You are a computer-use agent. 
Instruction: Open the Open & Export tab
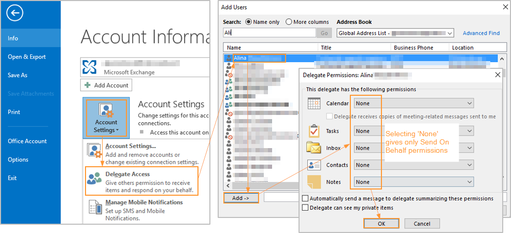pyautogui.click(x=30, y=56)
